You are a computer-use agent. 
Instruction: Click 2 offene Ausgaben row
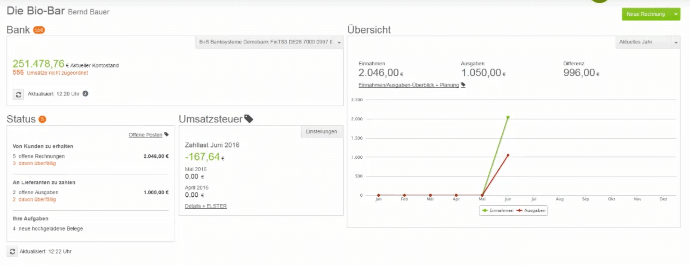coord(90,193)
